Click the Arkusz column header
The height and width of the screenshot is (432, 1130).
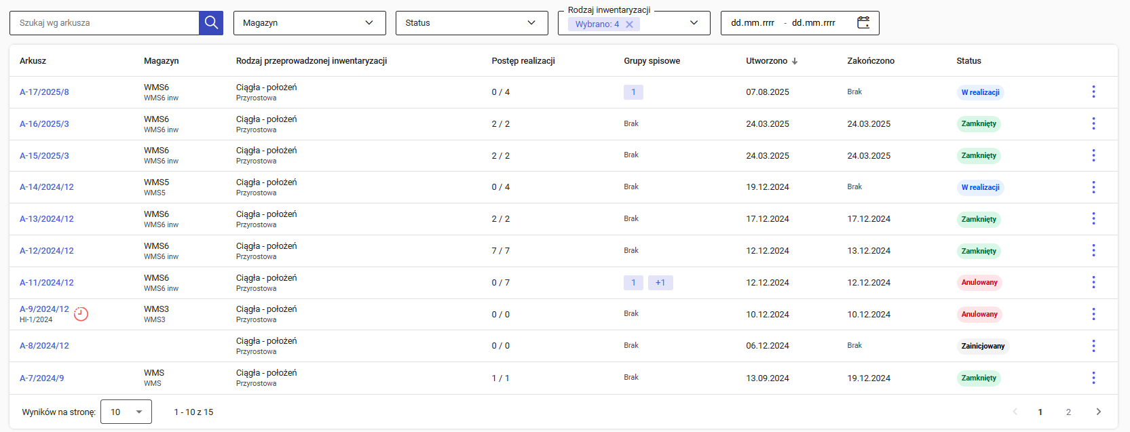(33, 61)
